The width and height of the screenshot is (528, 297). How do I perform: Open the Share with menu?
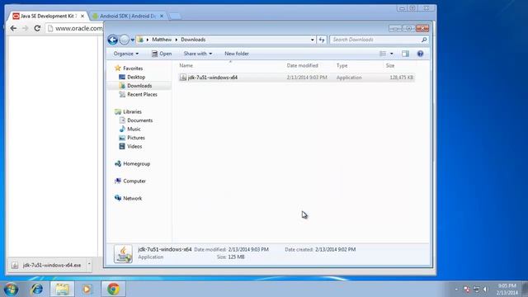pos(198,54)
